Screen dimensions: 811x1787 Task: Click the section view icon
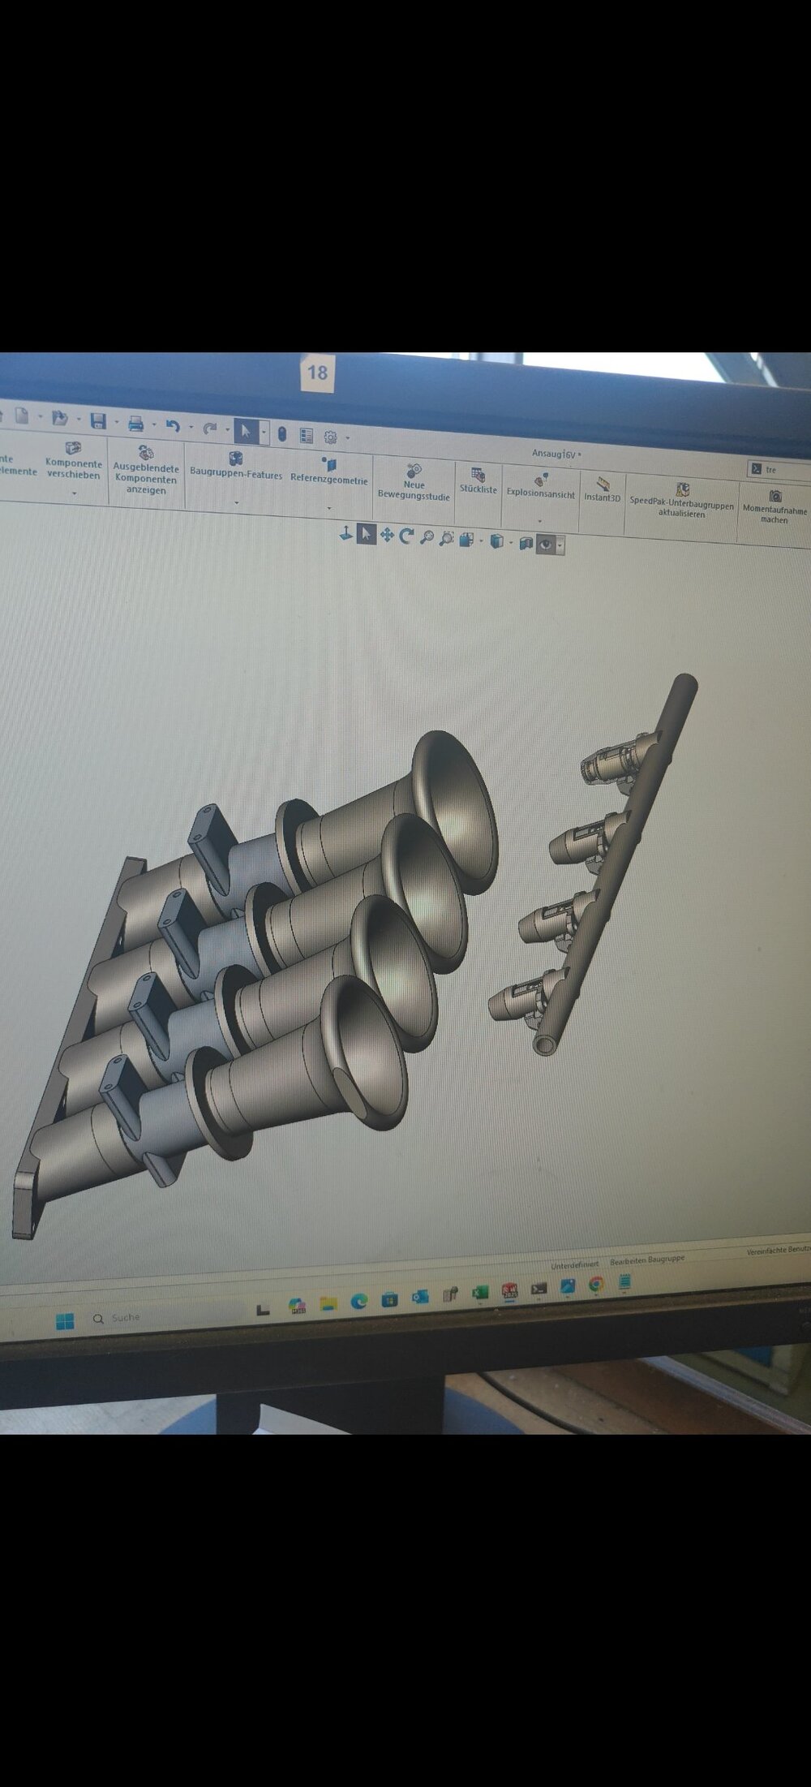(x=526, y=543)
